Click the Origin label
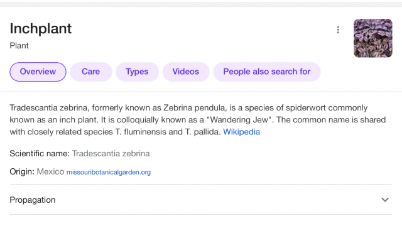 22,171
